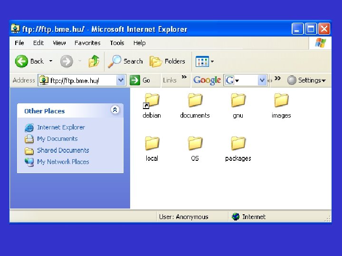
Task: Click the FTP page icon in address bar
Action: tap(44, 80)
